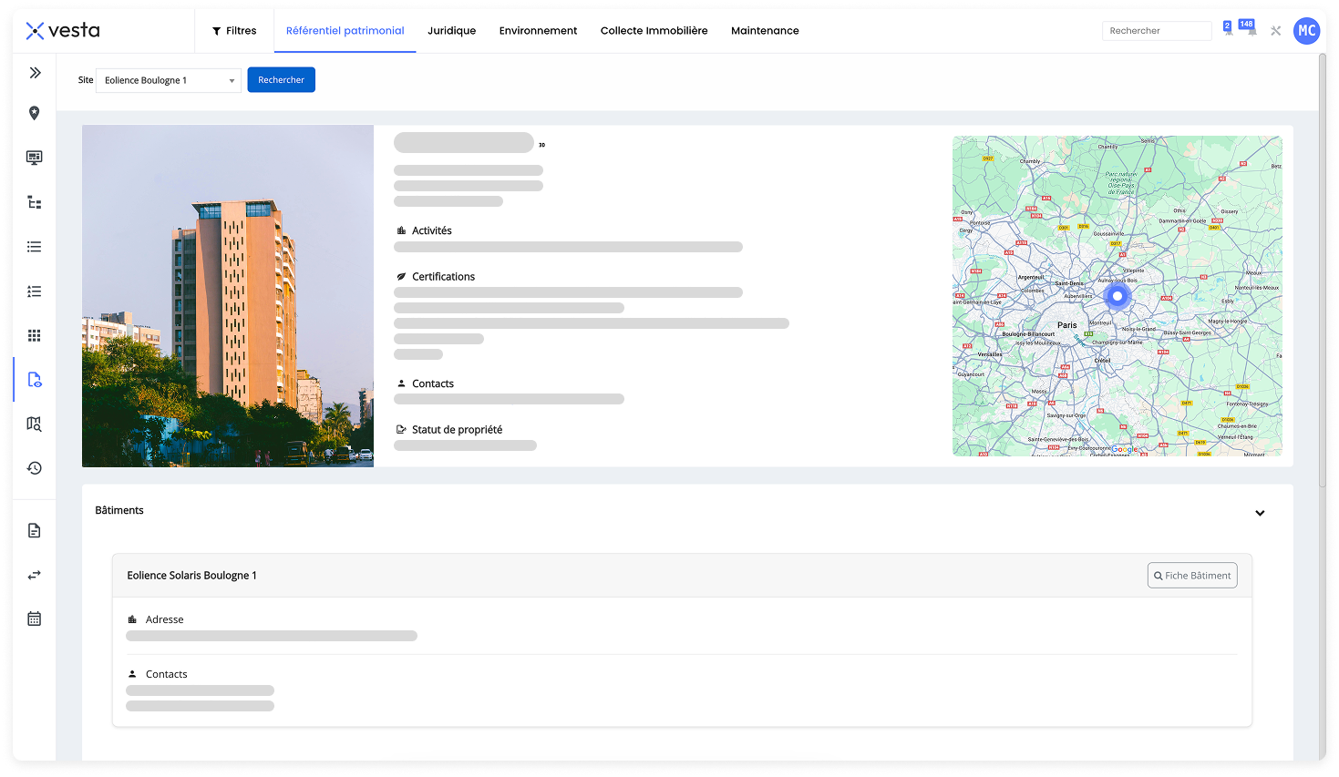Collapse the Bâtiments section chevron
Image resolution: width=1339 pixels, height=777 pixels.
tap(1260, 513)
